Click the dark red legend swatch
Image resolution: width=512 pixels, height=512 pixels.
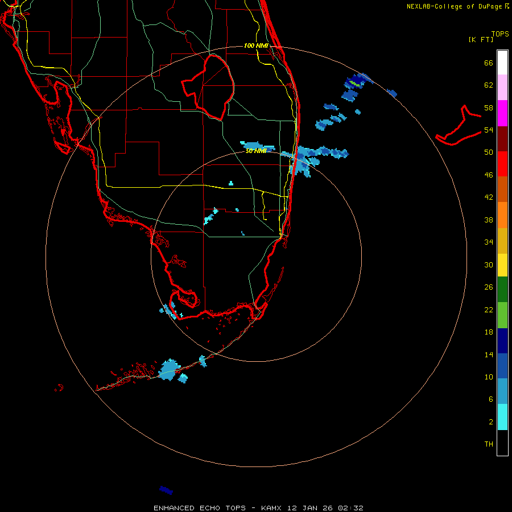pos(502,139)
